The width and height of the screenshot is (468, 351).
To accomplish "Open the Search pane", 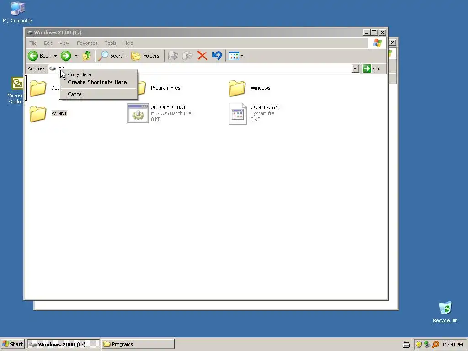I will pos(112,56).
